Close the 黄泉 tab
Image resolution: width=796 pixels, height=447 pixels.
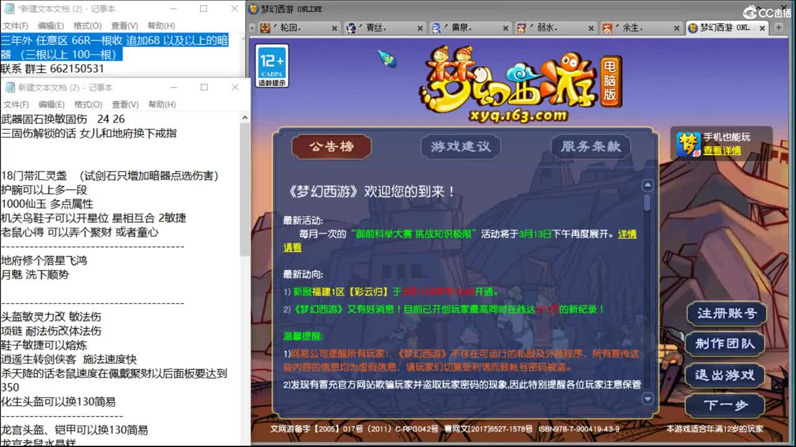(506, 29)
